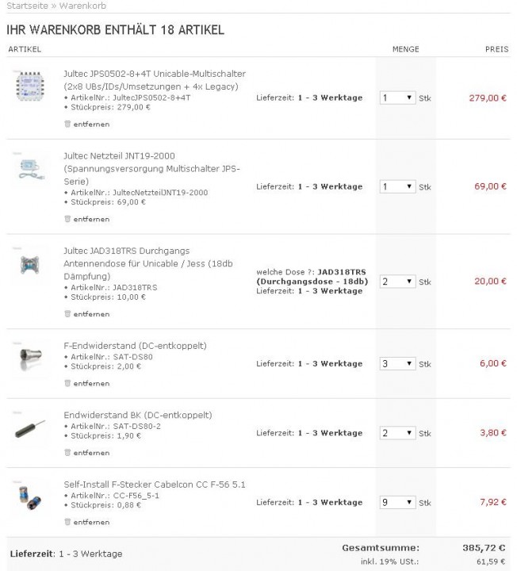517x571 pixels.
Task: Open quantity dropdown for Jultec Netzteil
Action: 397,186
